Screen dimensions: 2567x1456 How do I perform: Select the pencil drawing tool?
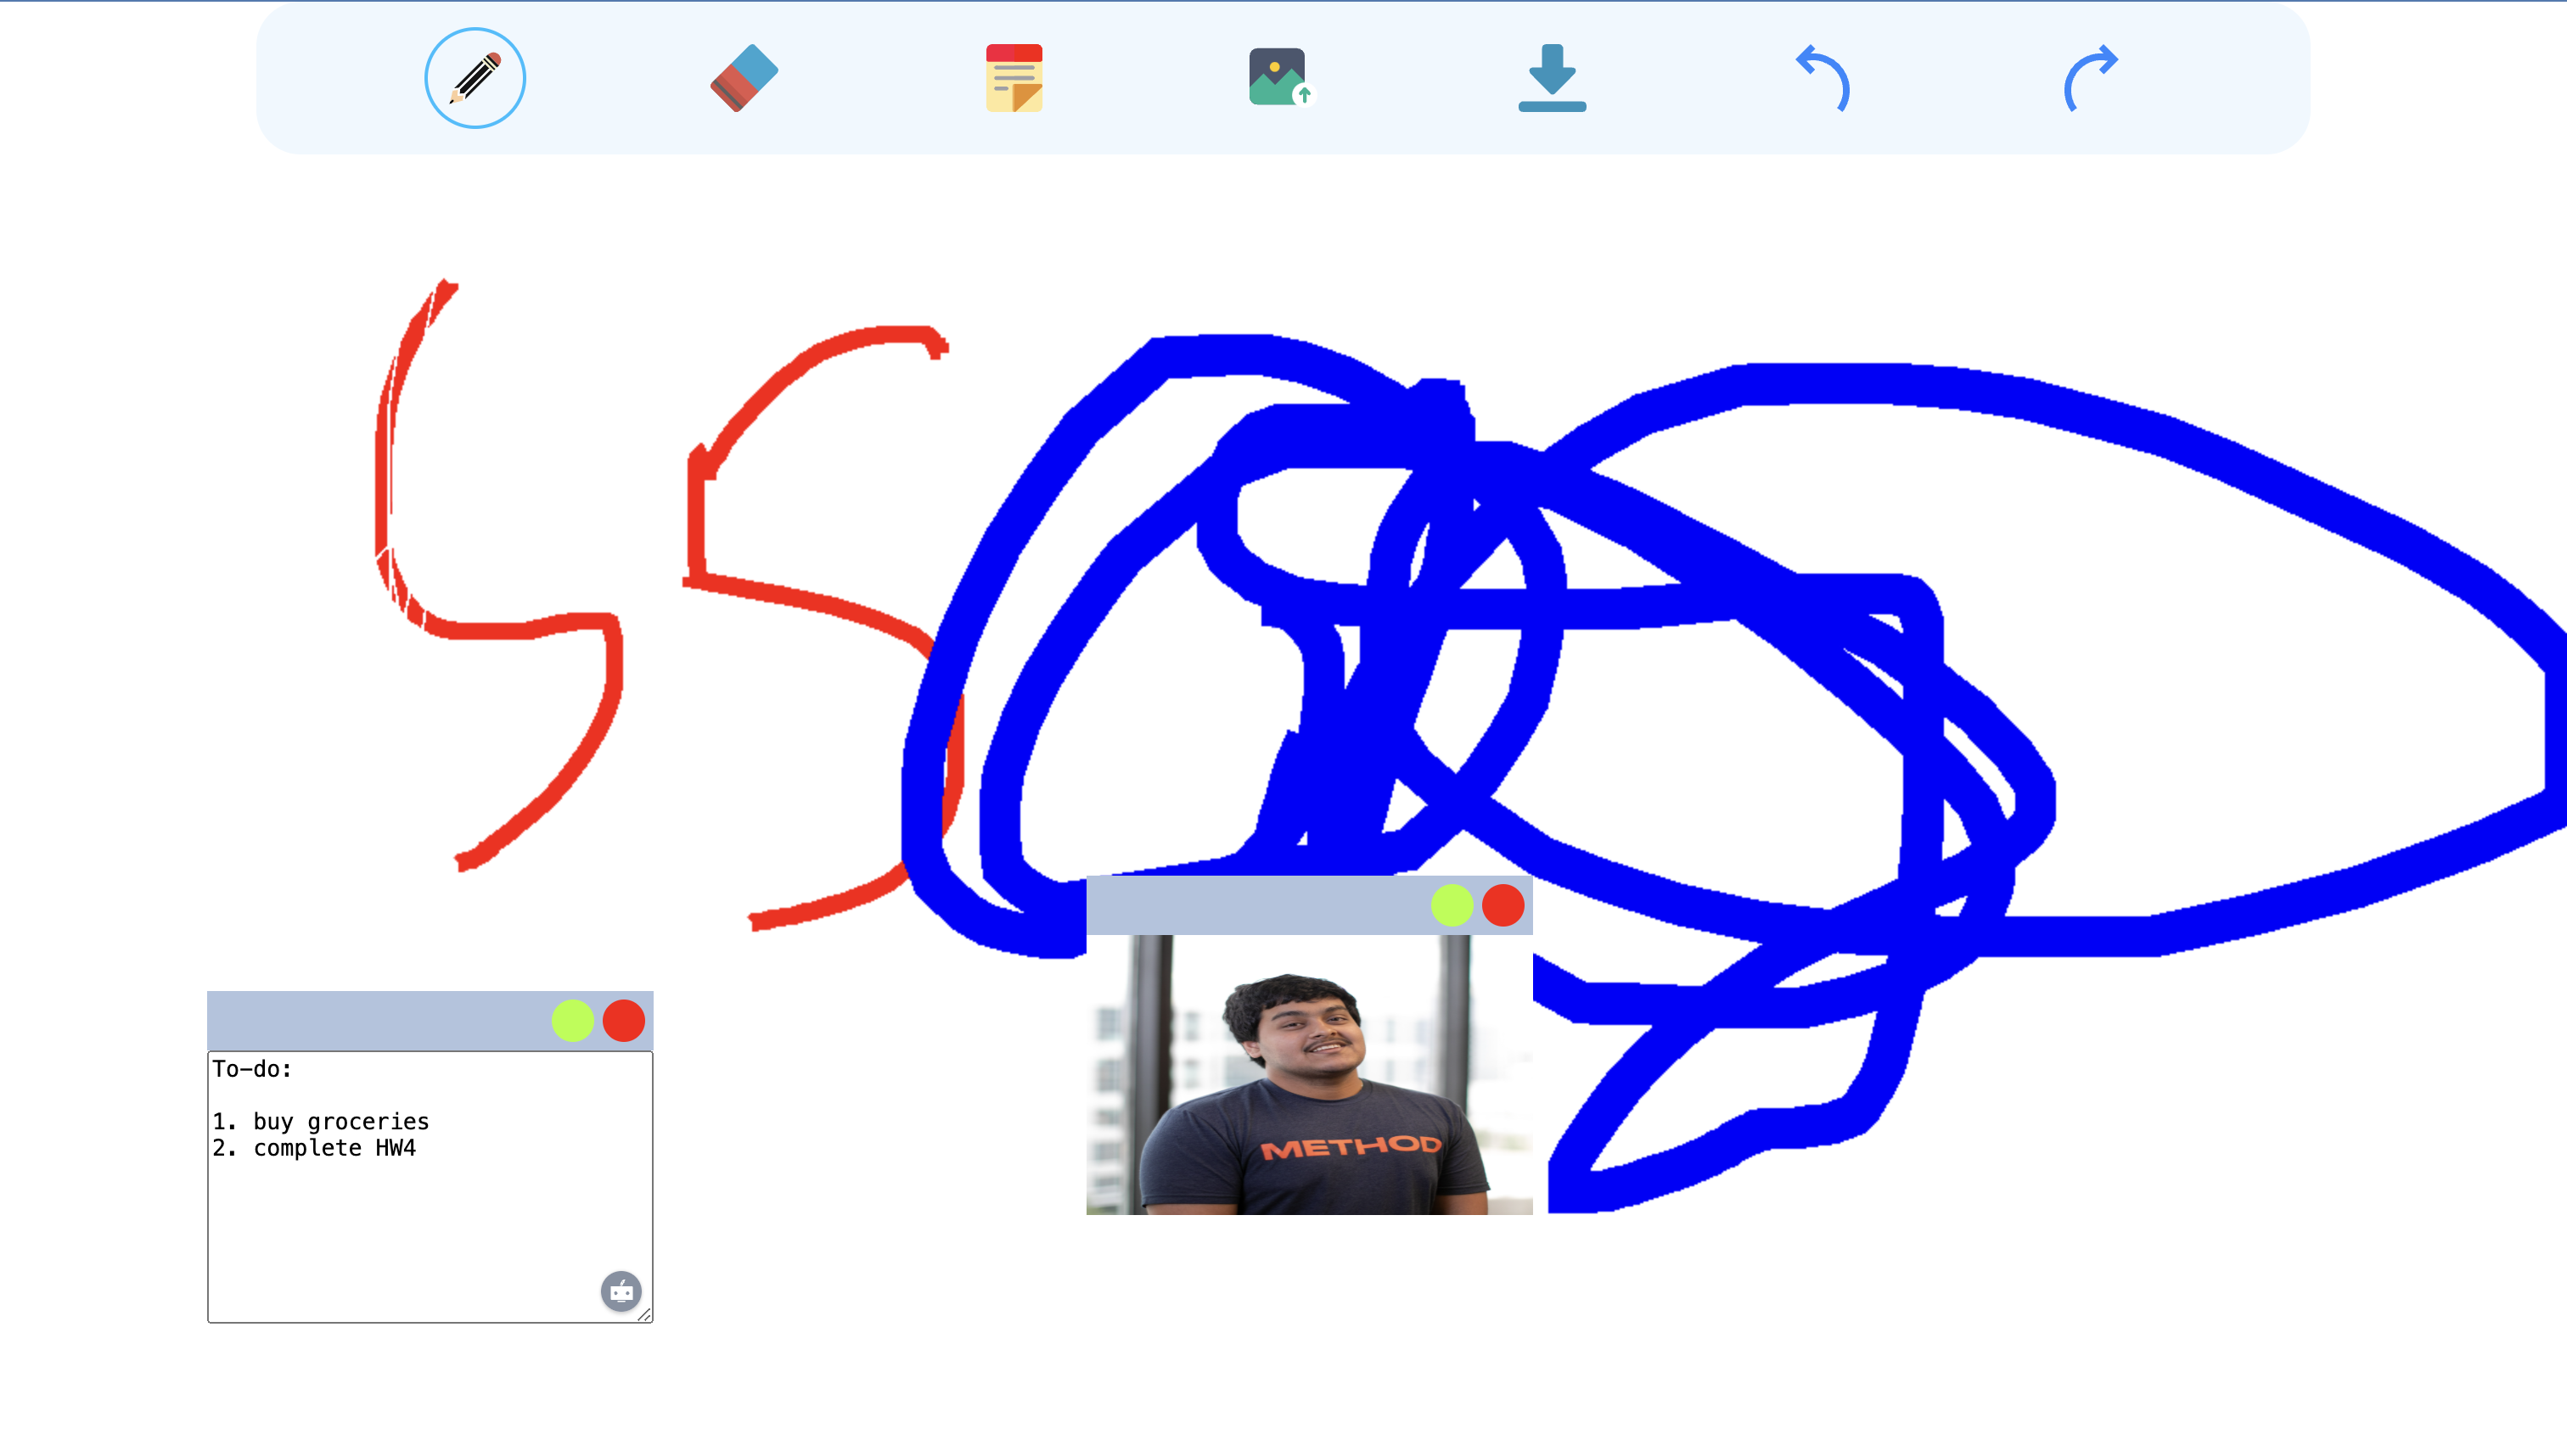coord(475,78)
